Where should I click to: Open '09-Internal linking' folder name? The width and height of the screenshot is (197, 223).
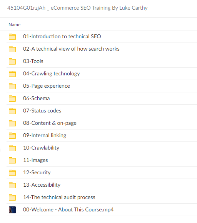click(x=45, y=136)
